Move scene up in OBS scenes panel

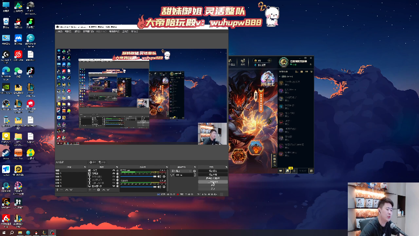pos(67,190)
